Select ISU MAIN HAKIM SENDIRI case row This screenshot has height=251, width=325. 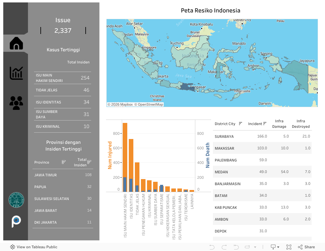pyautogui.click(x=62, y=78)
